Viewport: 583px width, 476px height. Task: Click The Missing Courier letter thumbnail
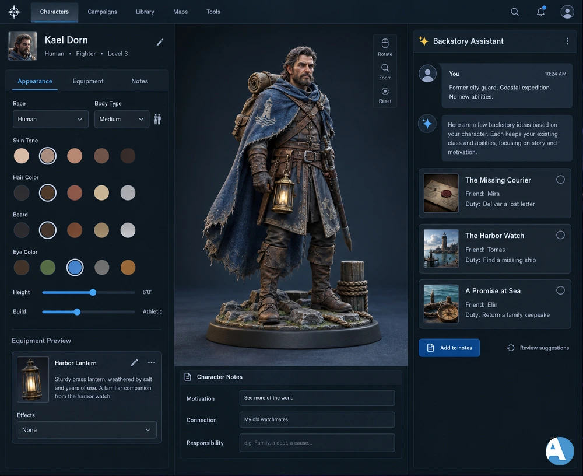[x=441, y=193]
